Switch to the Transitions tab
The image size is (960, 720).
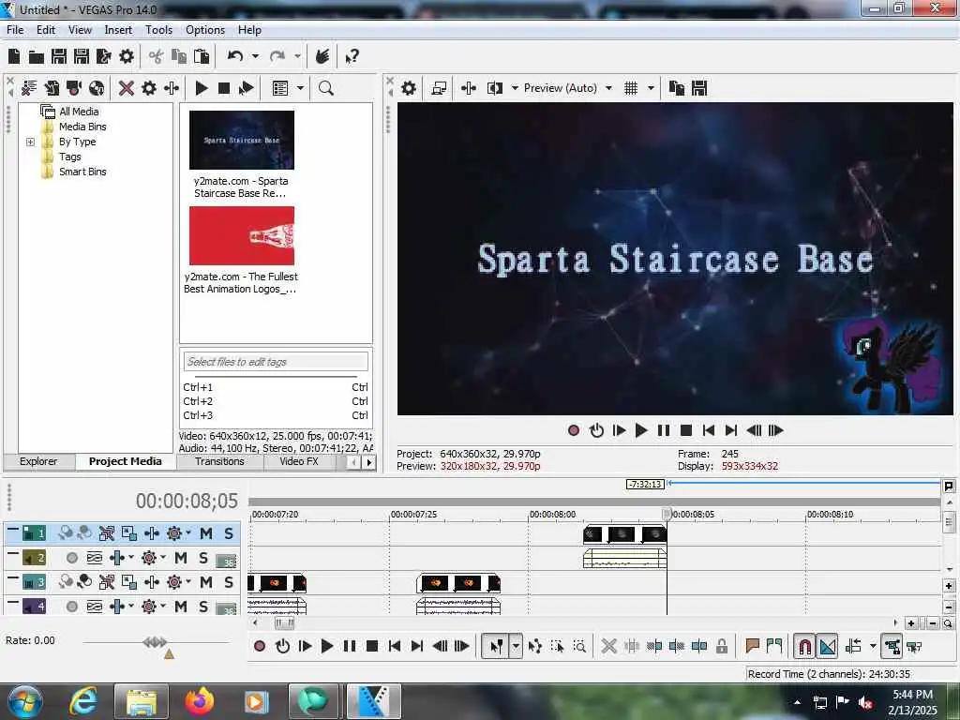pos(219,461)
